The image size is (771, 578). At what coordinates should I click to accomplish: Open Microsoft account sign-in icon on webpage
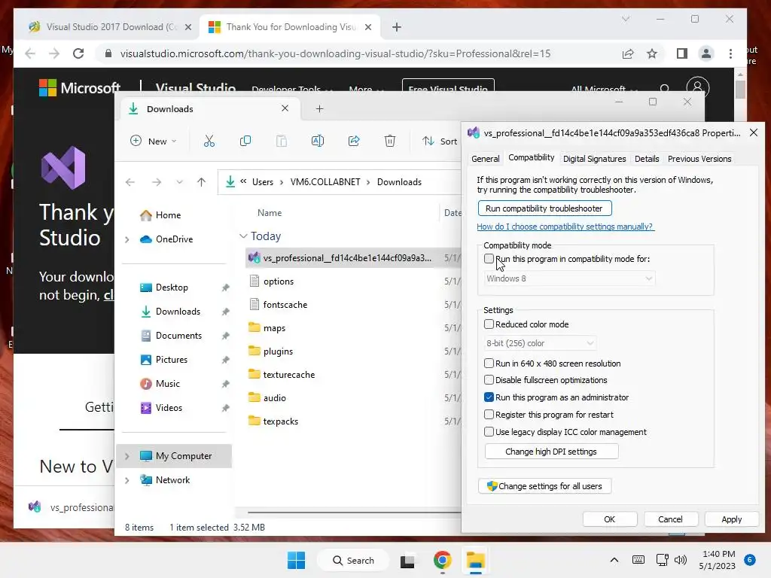[x=697, y=88]
